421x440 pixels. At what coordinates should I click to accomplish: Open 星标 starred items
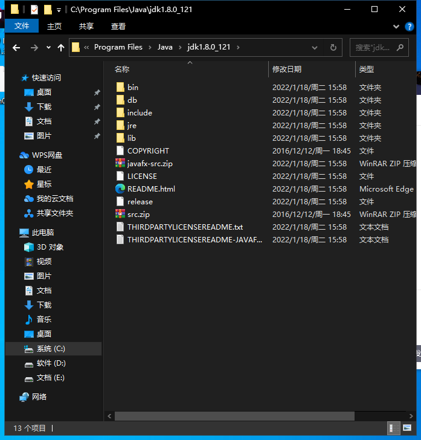(44, 184)
